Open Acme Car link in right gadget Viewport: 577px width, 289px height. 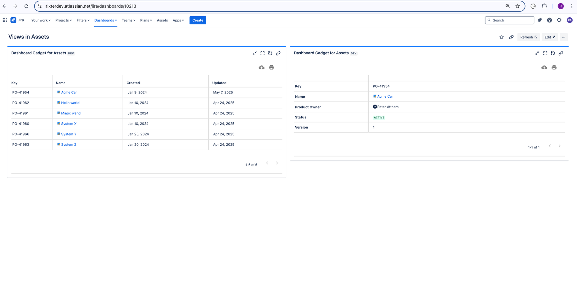(385, 96)
